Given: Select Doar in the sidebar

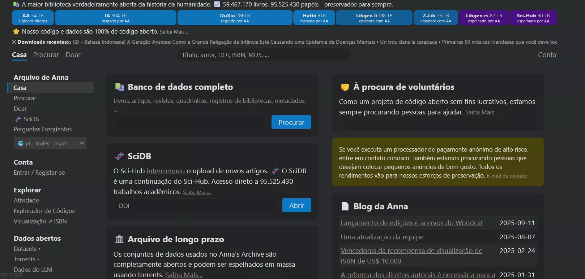Looking at the screenshot, I should point(20,109).
